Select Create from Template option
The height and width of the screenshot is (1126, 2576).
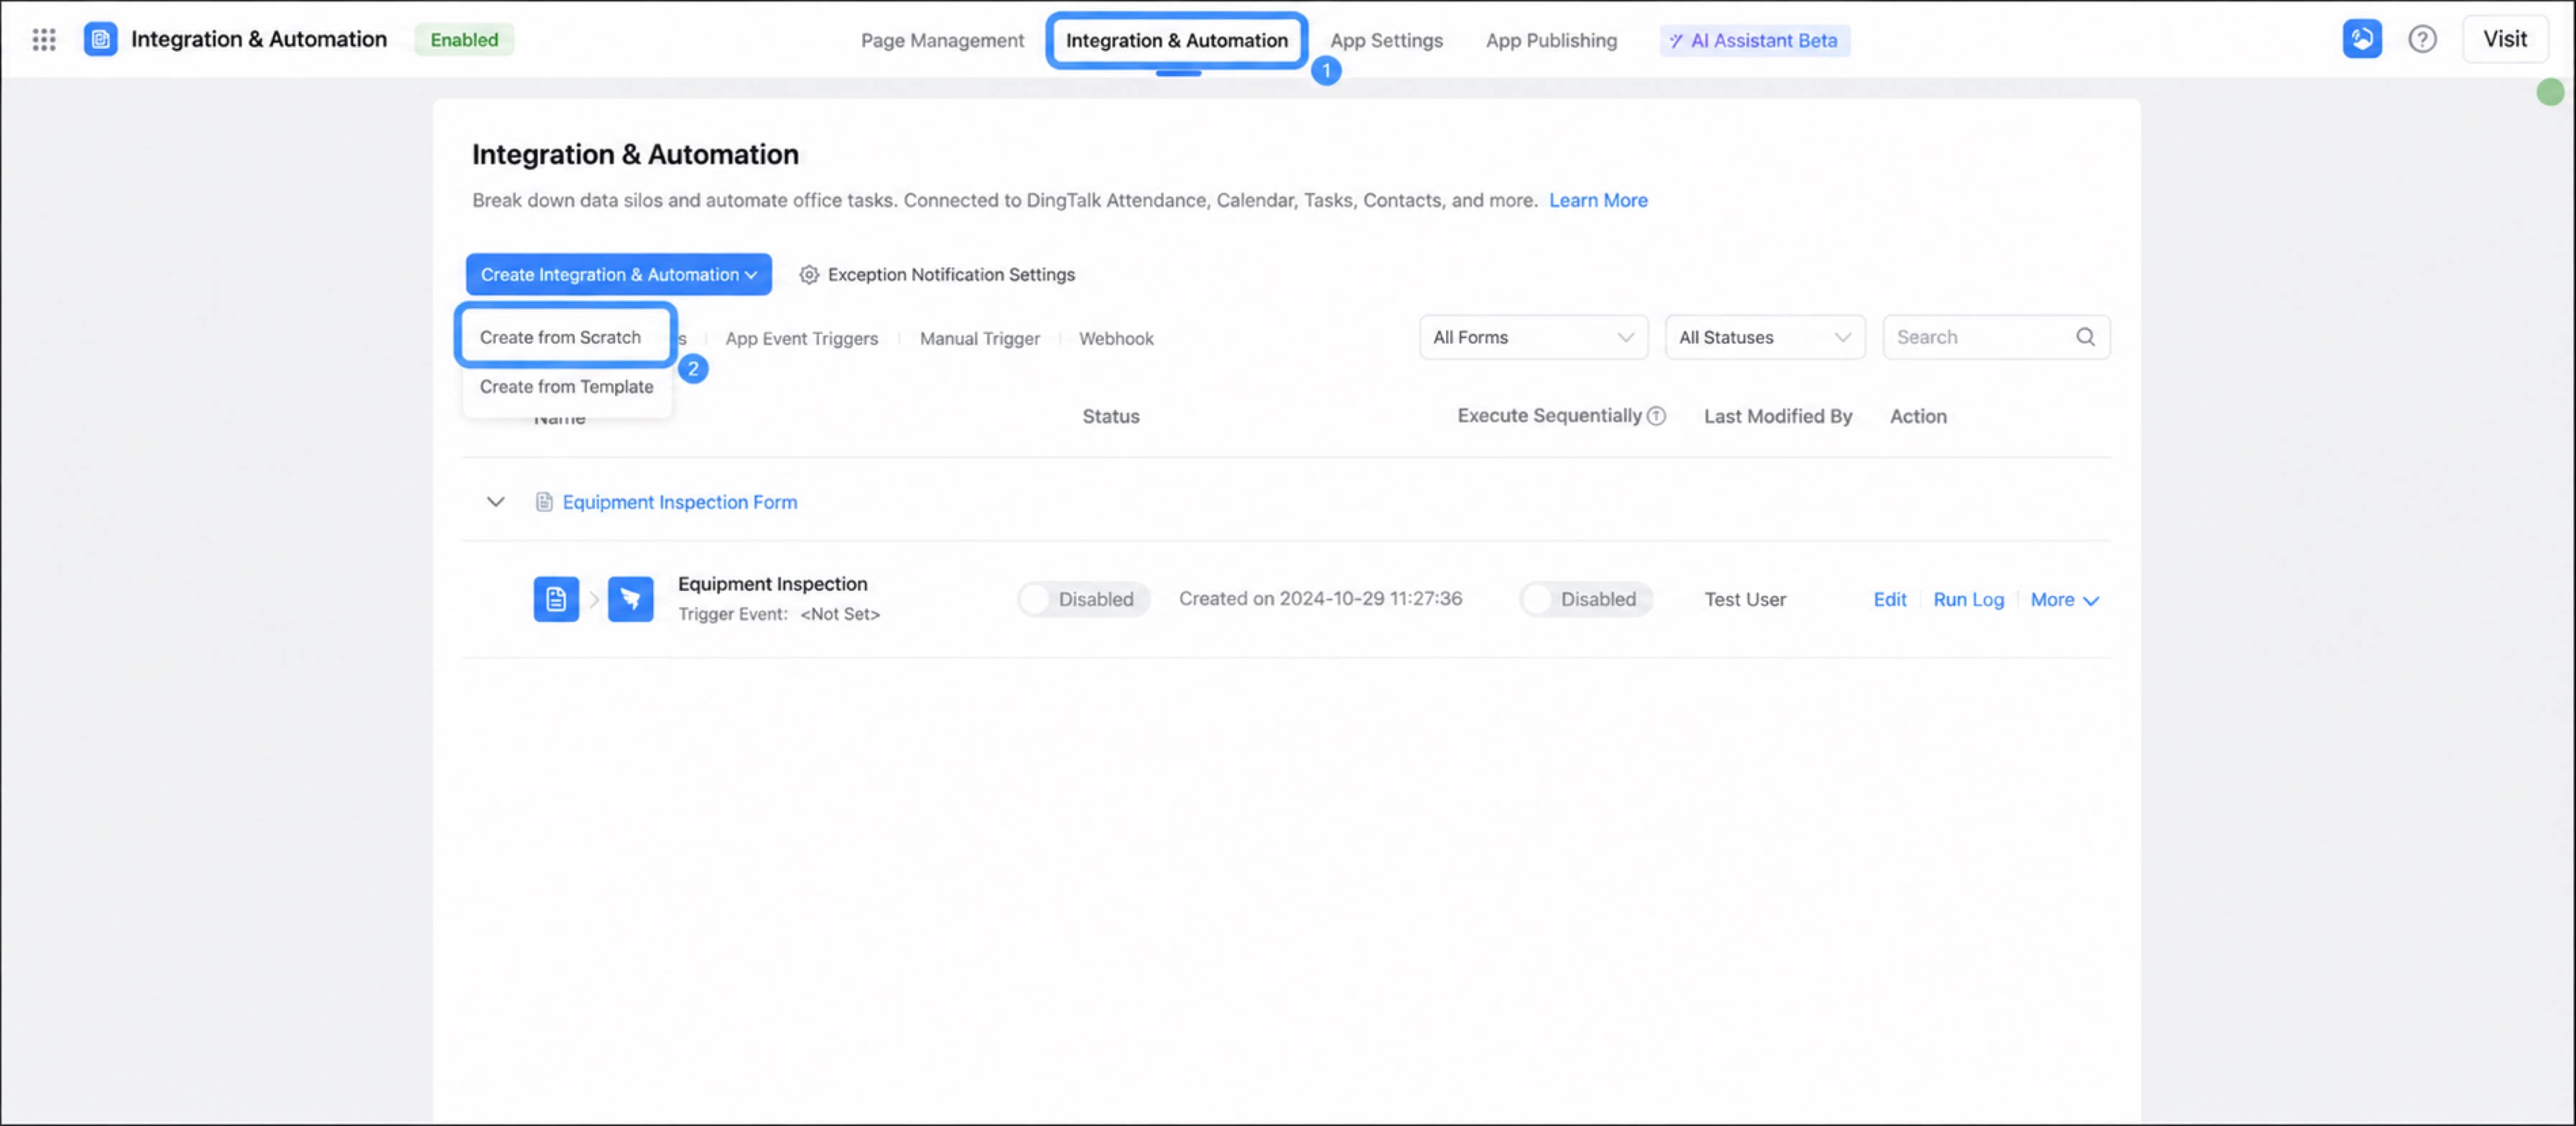coord(566,387)
